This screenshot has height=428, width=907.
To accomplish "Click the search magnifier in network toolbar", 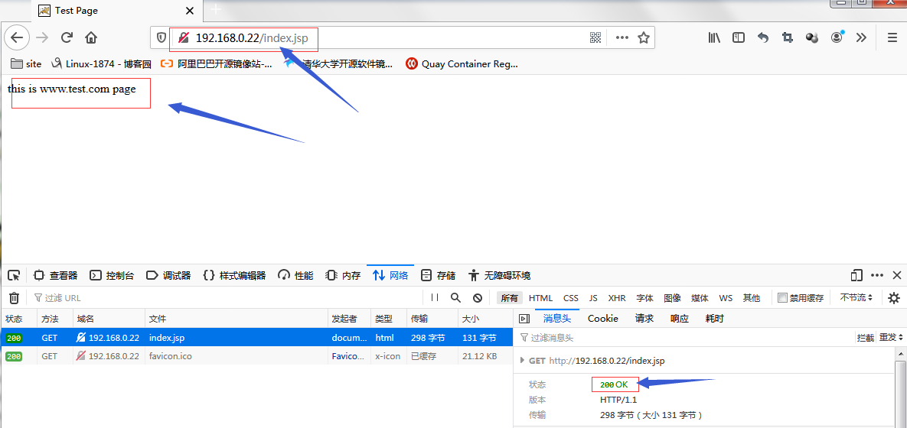I will pos(456,298).
